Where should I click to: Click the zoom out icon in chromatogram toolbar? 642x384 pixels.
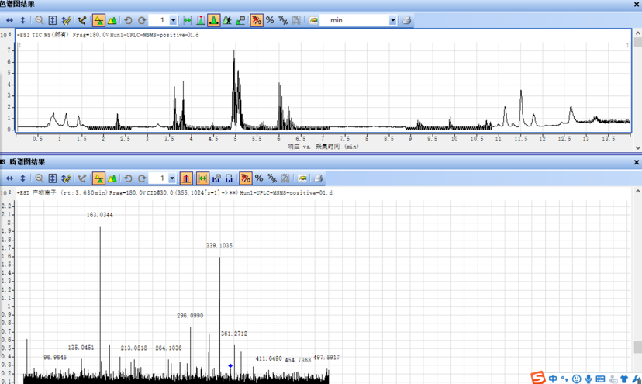point(39,20)
